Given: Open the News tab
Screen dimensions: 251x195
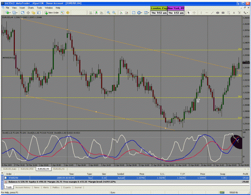Looking at the screenshot, I should [37, 187].
